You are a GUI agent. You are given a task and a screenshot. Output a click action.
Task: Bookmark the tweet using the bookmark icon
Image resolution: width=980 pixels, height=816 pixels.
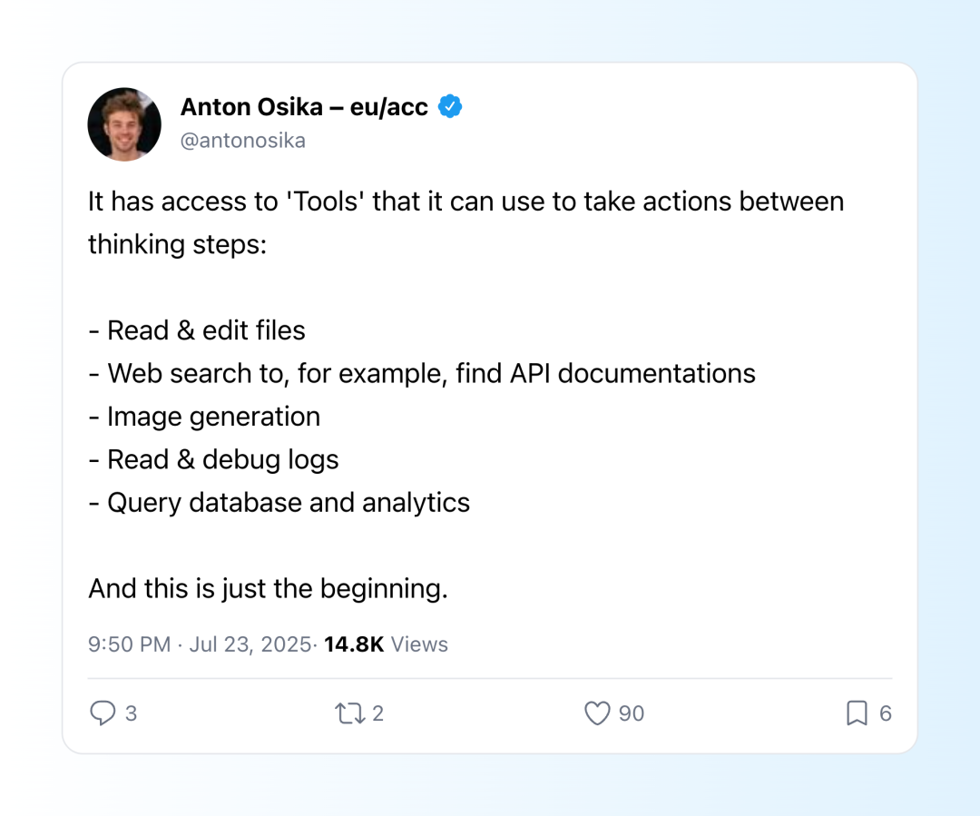coord(857,713)
